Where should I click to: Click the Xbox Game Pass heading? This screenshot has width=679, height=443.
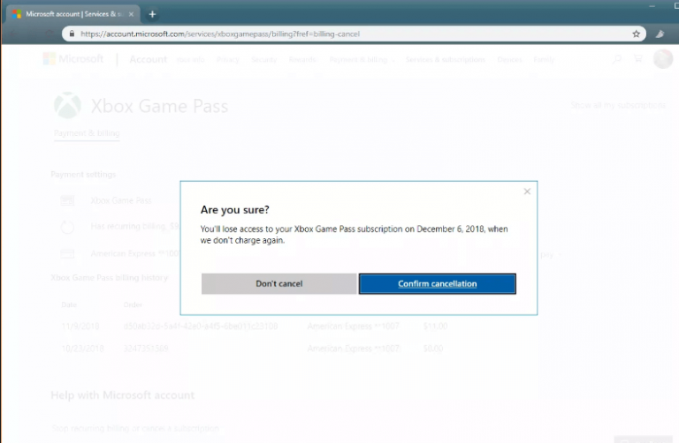(159, 106)
